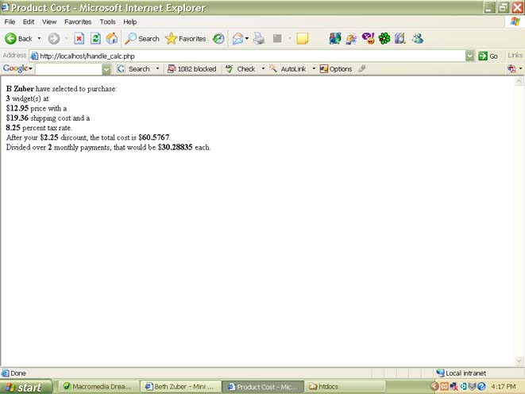Click the Google toolbar Search button
Image resolution: width=525 pixels, height=394 pixels.
point(133,69)
